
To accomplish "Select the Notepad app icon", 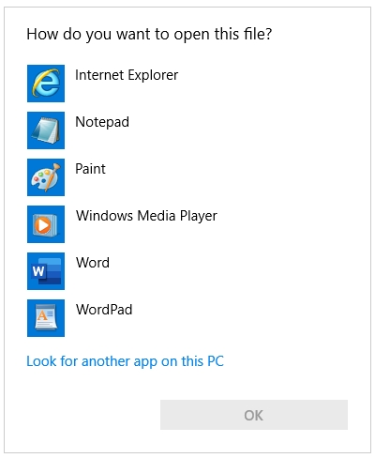I will point(46,130).
